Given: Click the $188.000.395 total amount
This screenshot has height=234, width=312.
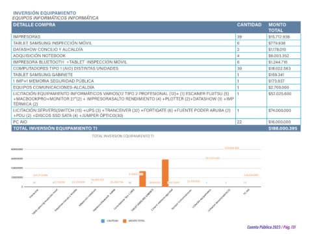Looking at the screenshot, I should (x=283, y=128).
